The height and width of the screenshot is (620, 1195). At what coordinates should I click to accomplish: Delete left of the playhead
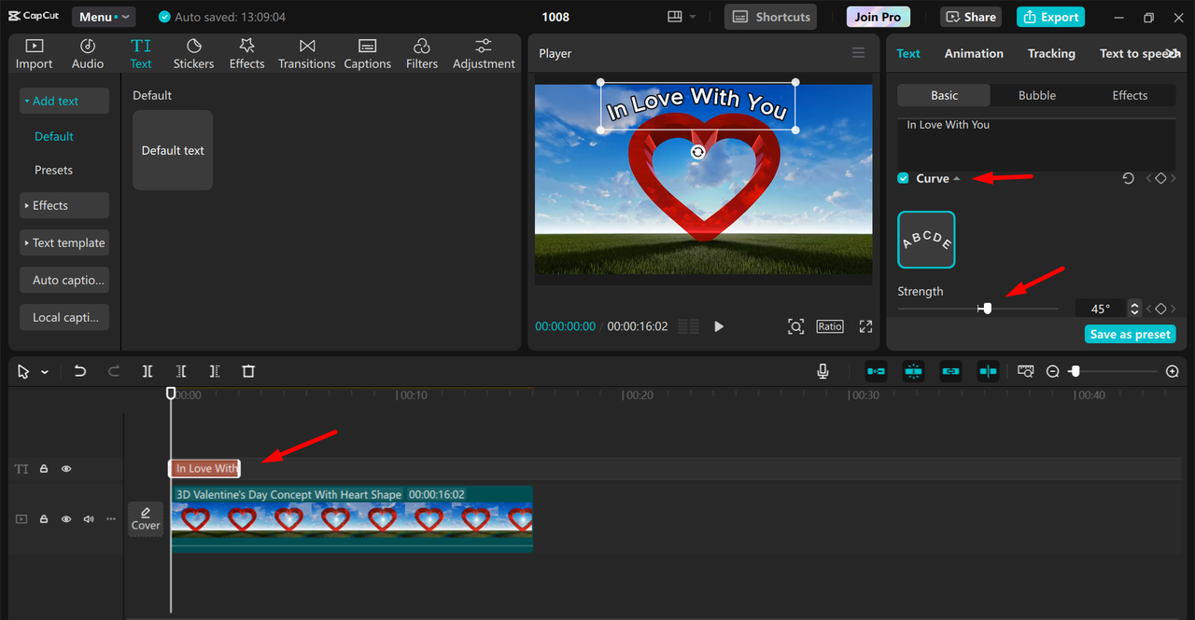(x=181, y=371)
